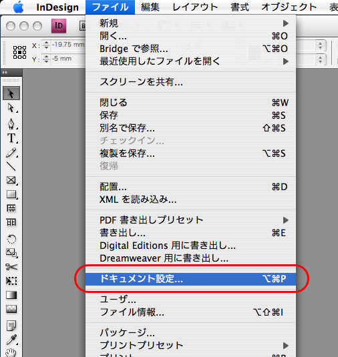Image resolution: width=338 pixels, height=357 pixels.
Task: Select the Pencil tool
Action: point(11,153)
